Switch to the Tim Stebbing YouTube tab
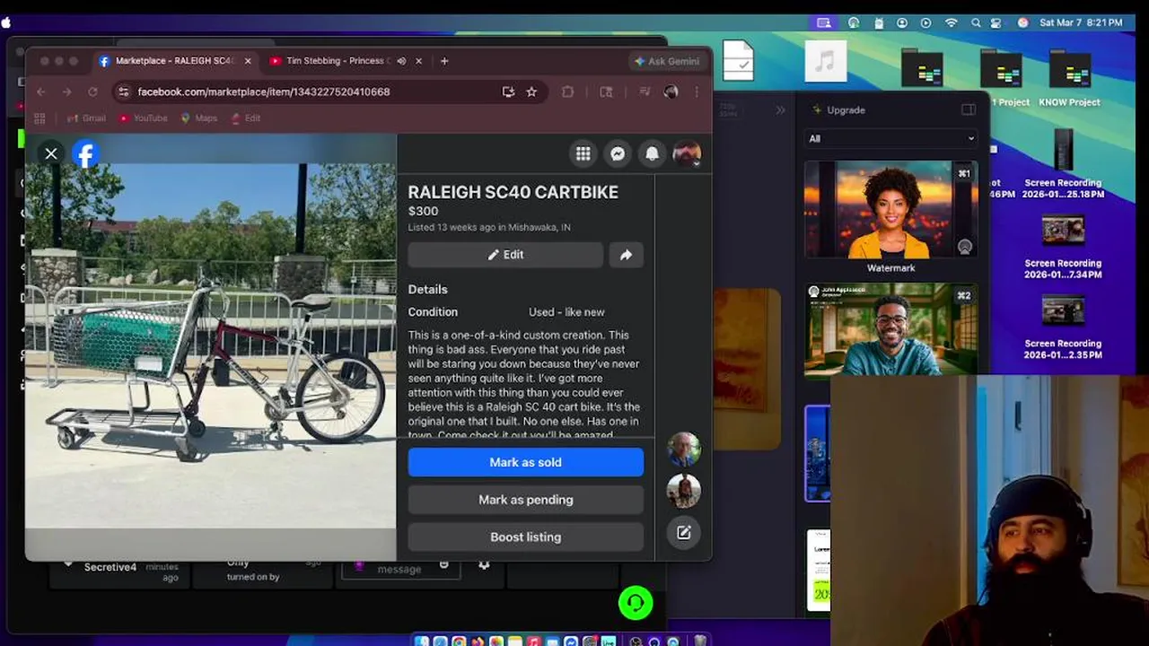The image size is (1149, 646). 337,61
